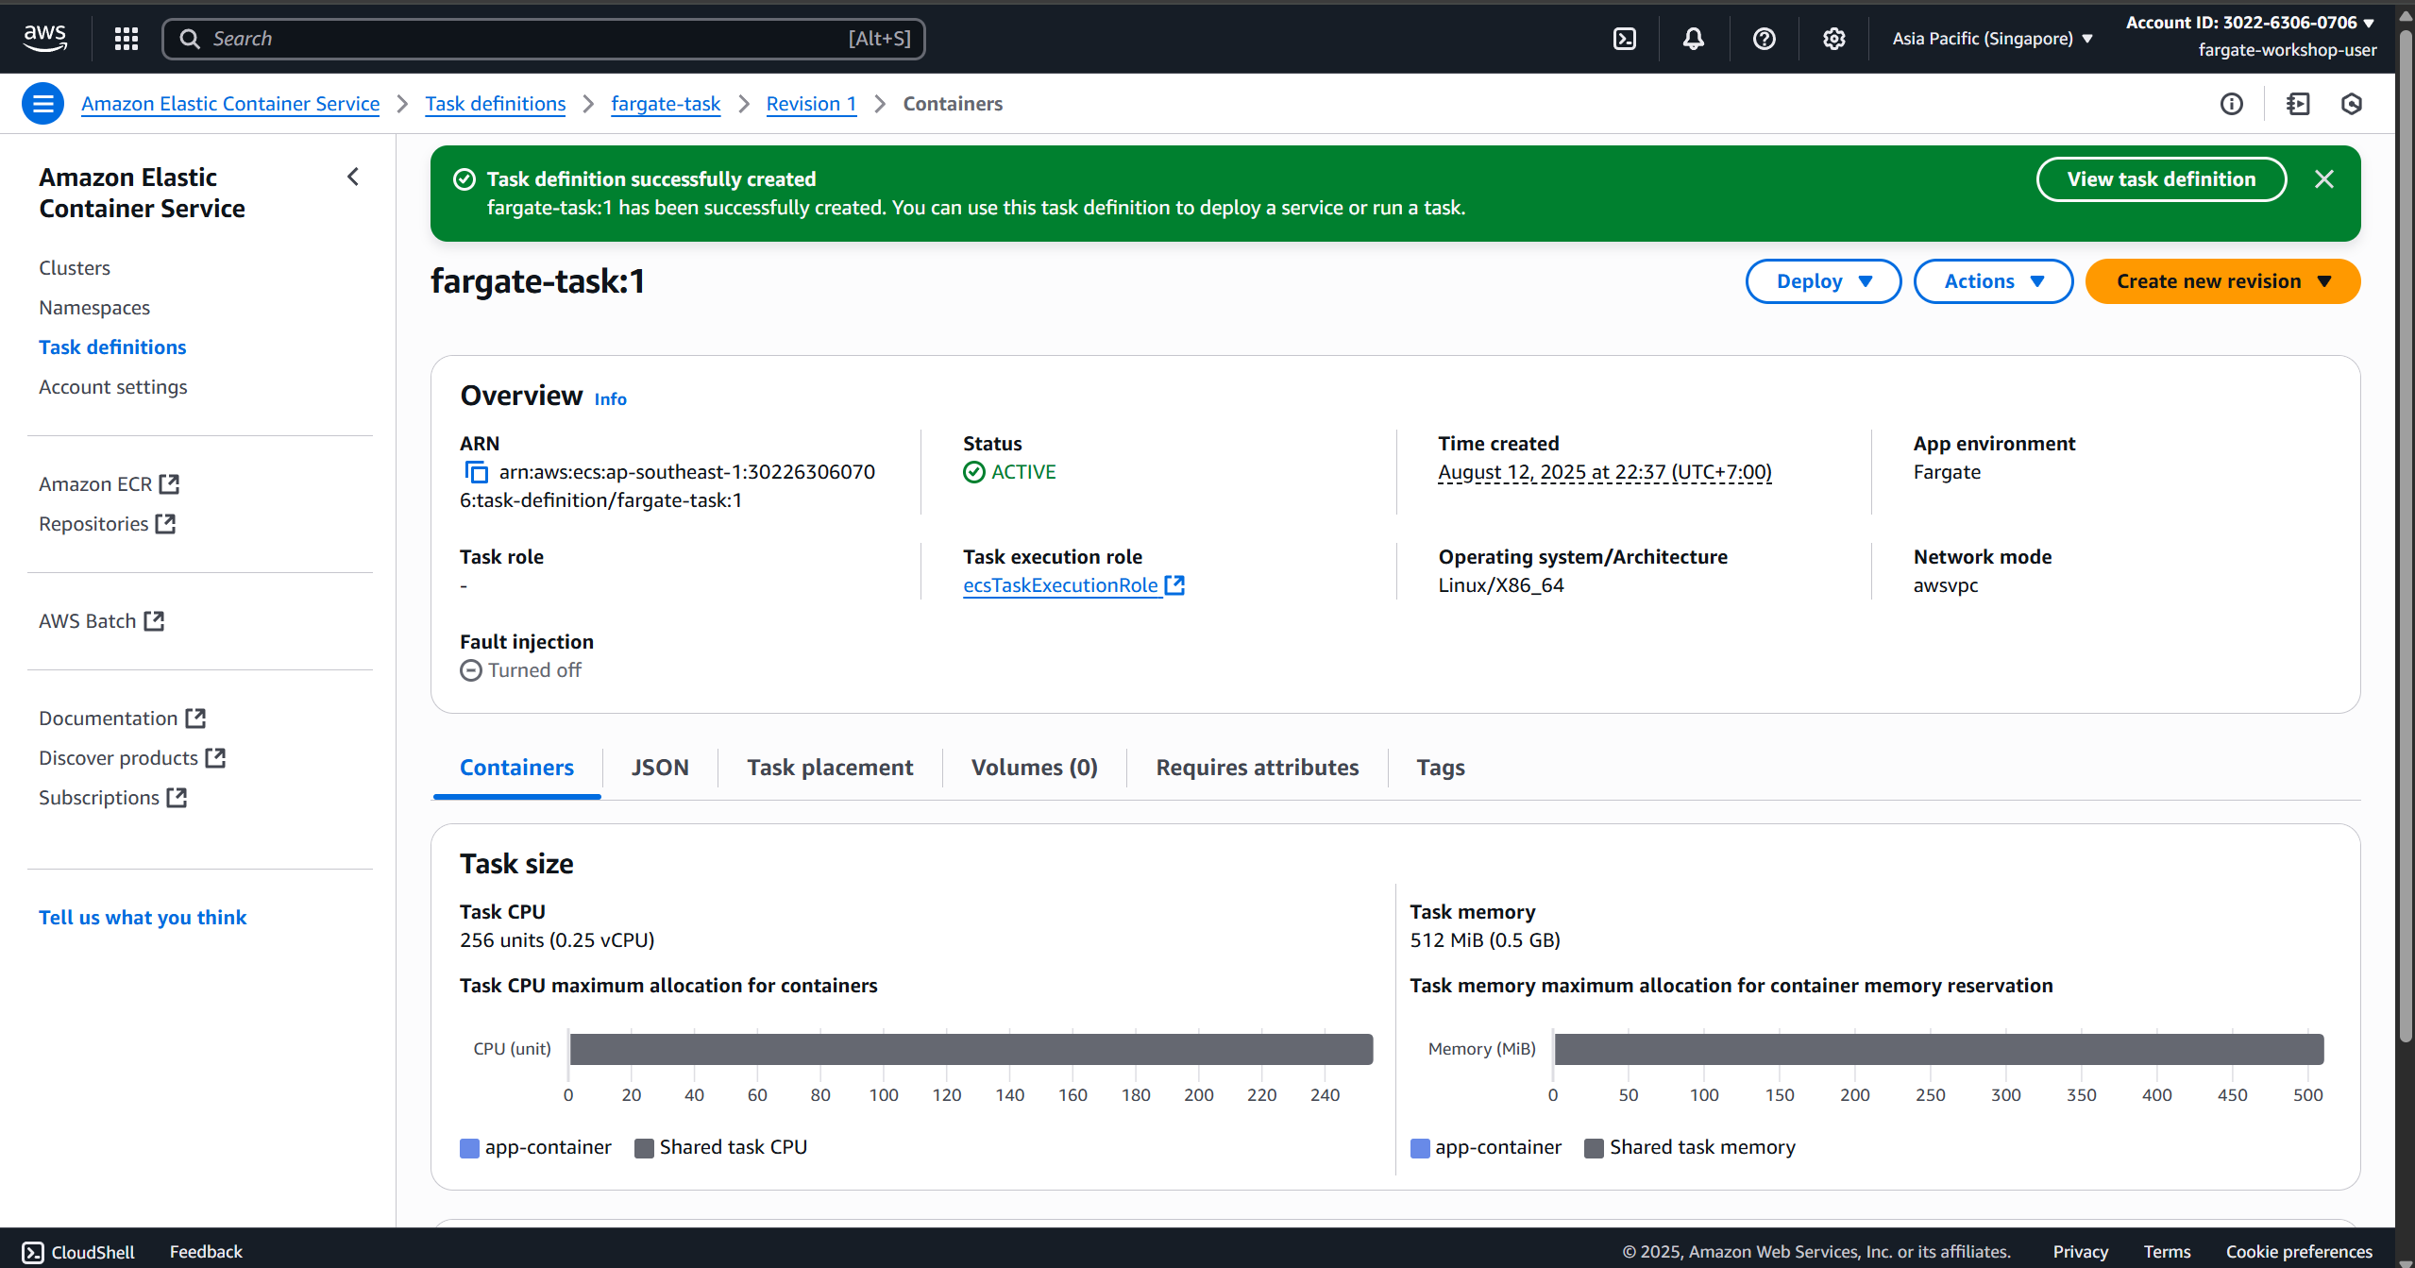Open Task definitions breadcrumb link

pos(496,104)
